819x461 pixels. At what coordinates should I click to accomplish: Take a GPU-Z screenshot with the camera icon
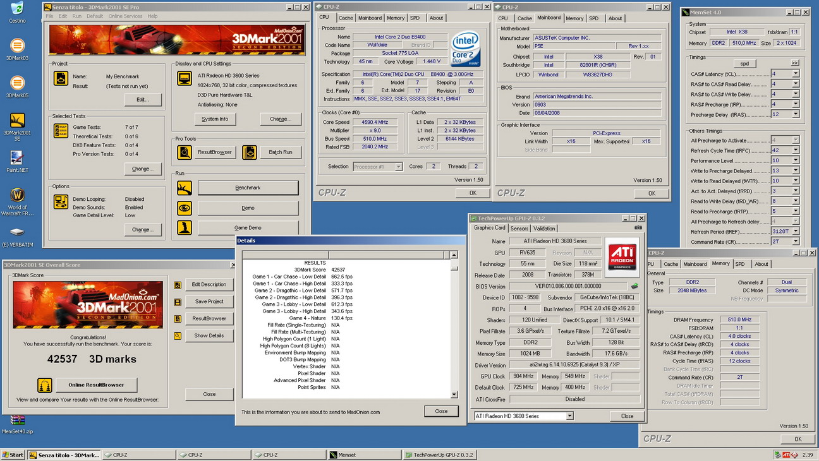[x=638, y=227]
